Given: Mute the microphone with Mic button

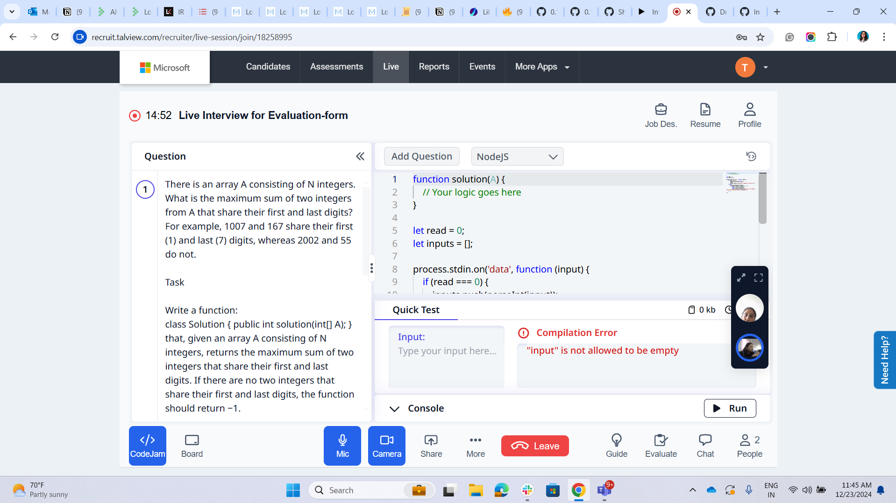Looking at the screenshot, I should (342, 446).
